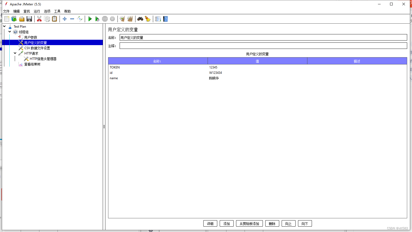The height and width of the screenshot is (232, 412).
Task: Select the TOKEN name cell
Action: pos(158,67)
